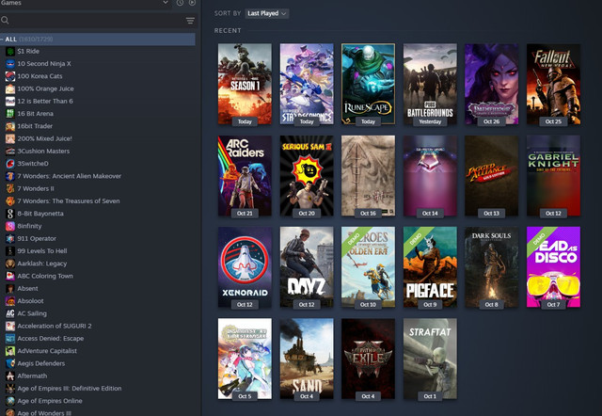Click the ready-to-play filter icon
The image size is (602, 416).
click(191, 4)
